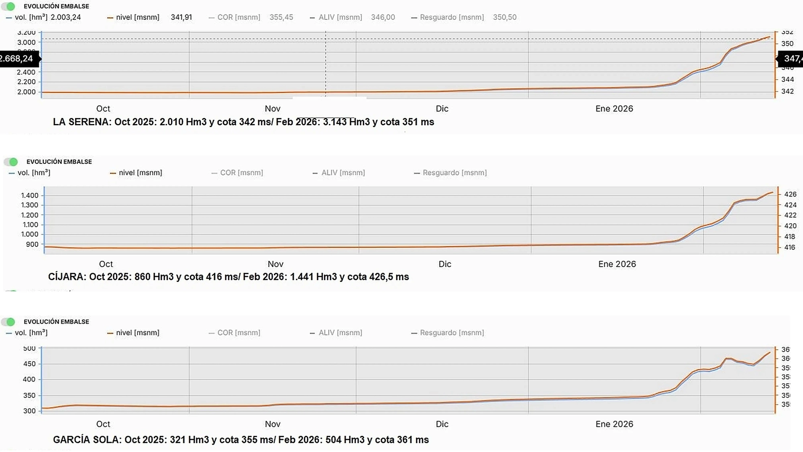Click the 346,00 ALIV value
This screenshot has height=452, width=803.
point(383,17)
